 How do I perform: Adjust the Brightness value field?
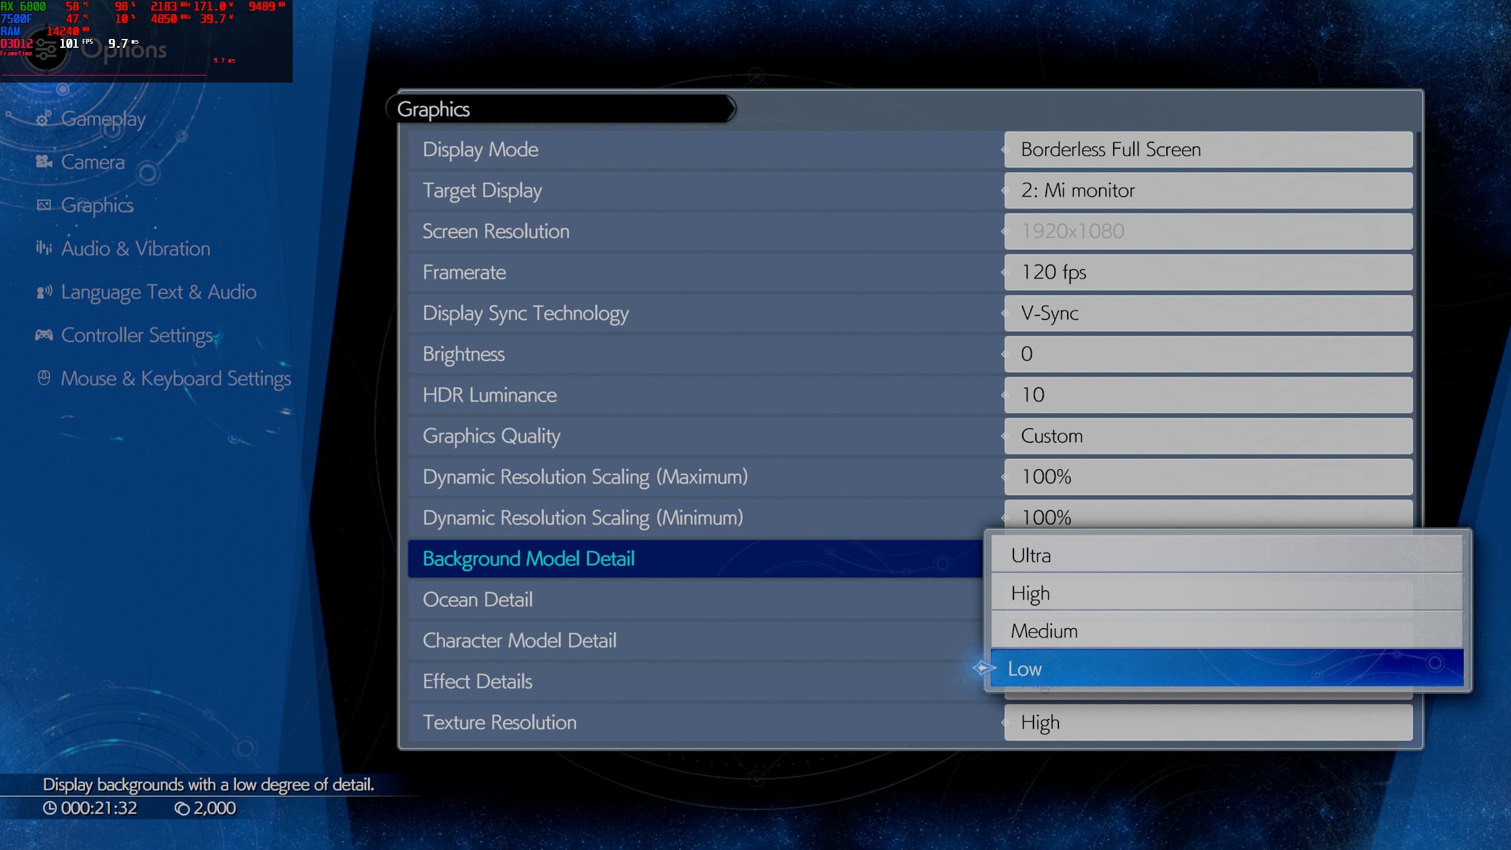point(1208,354)
